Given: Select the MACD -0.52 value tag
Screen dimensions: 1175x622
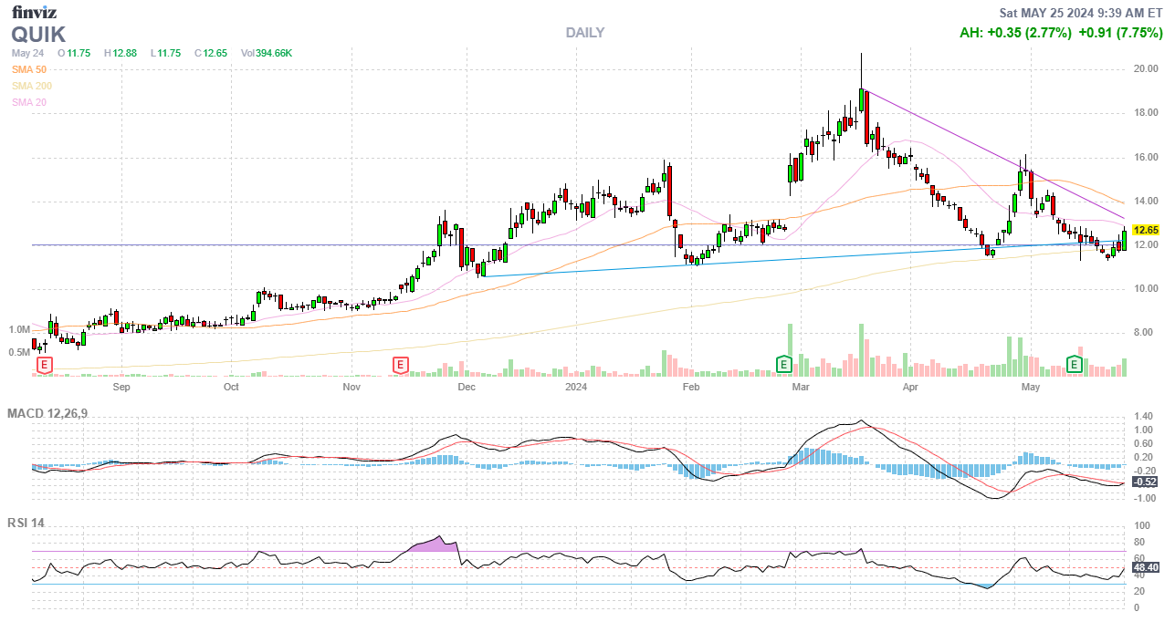Looking at the screenshot, I should pyautogui.click(x=1145, y=482).
